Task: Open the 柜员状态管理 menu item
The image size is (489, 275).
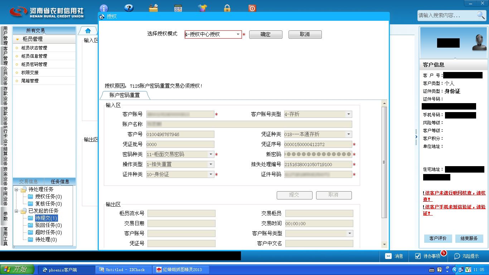Action: [44, 48]
